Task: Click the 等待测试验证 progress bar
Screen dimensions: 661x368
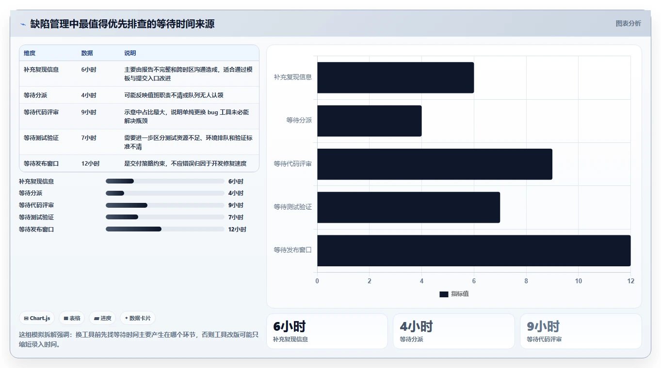Action: (x=165, y=217)
